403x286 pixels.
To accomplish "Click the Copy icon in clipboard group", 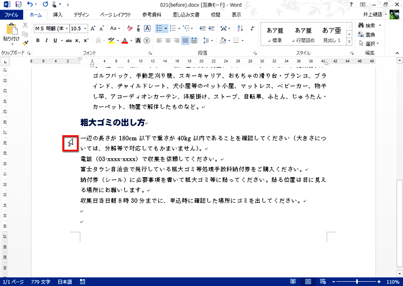I will [25, 34].
